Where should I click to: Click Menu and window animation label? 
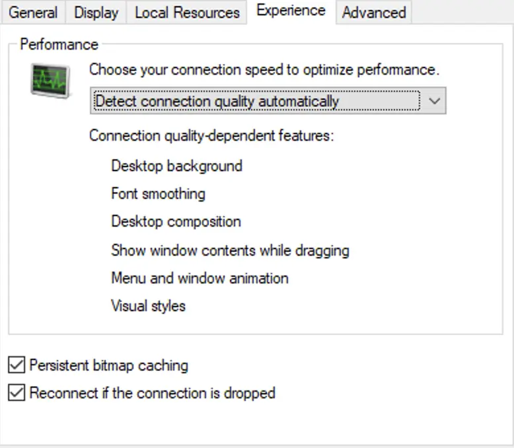(x=200, y=278)
